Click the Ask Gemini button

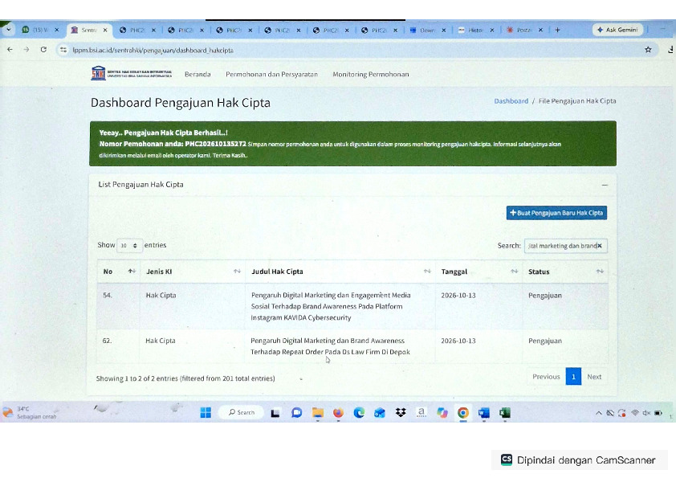tap(618, 30)
